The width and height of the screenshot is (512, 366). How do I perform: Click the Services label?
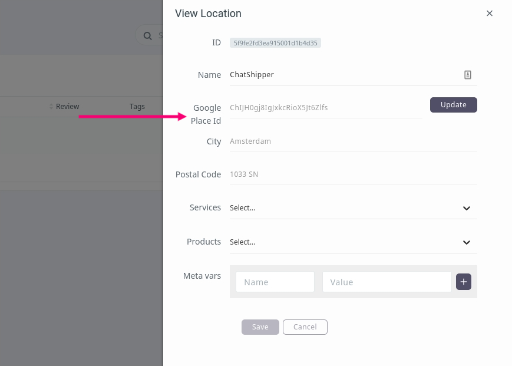point(205,207)
